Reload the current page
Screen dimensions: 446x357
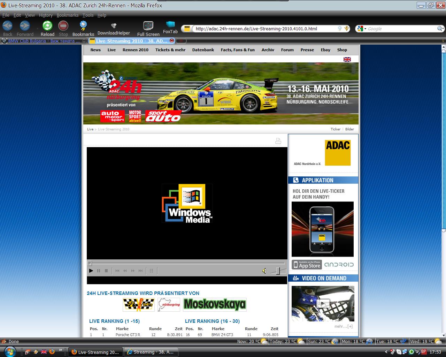pyautogui.click(x=47, y=26)
